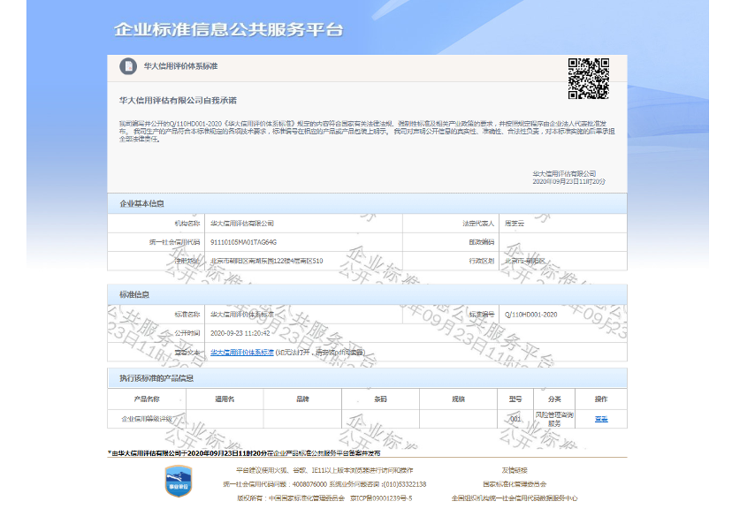Select the 机构名称 value 华大信用评估有限公司
The width and height of the screenshot is (732, 509).
(x=242, y=224)
